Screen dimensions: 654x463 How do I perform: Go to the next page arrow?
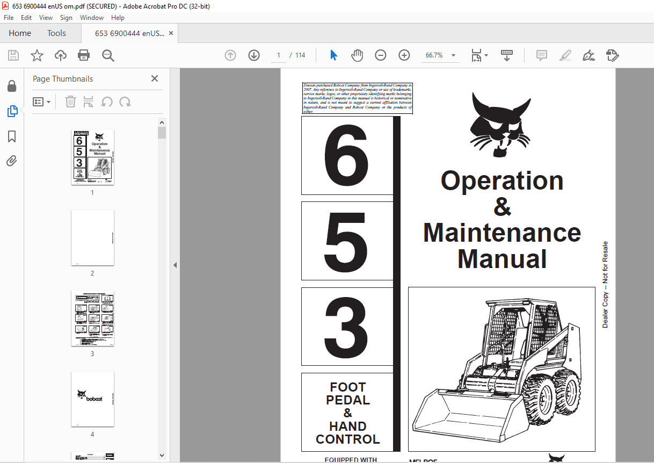[x=254, y=55]
